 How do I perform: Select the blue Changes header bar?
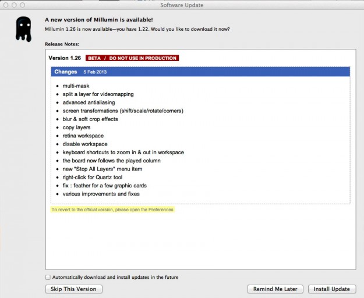point(200,72)
